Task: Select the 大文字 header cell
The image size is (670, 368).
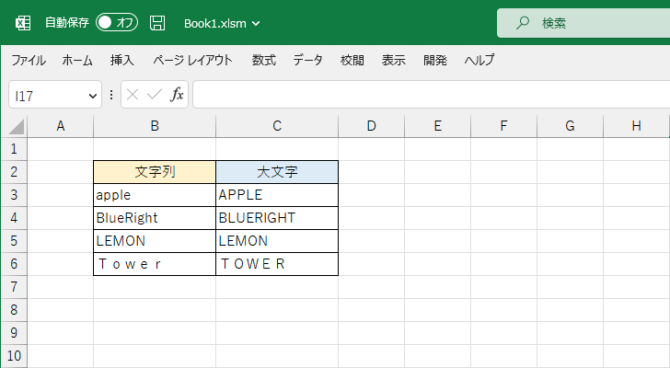Action: tap(277, 172)
